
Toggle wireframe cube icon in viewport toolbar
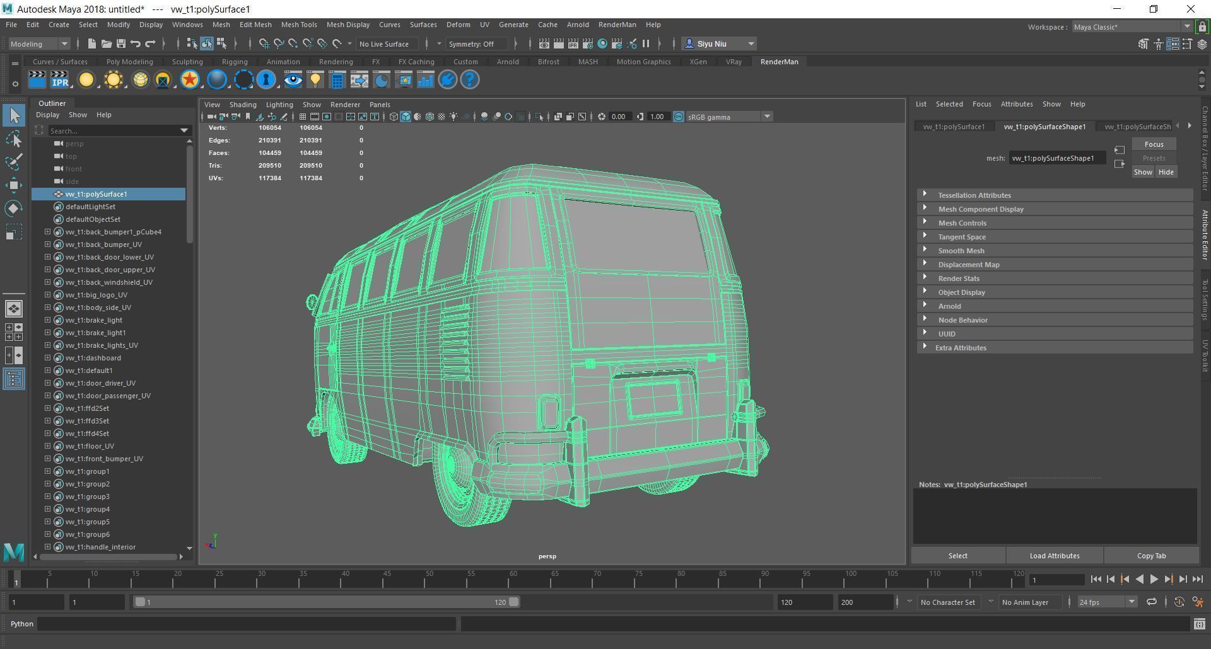click(x=394, y=117)
